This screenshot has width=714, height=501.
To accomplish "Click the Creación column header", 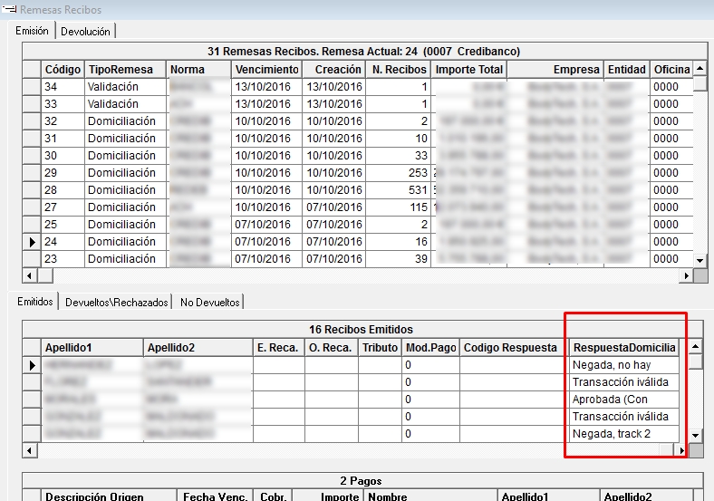I will 334,69.
